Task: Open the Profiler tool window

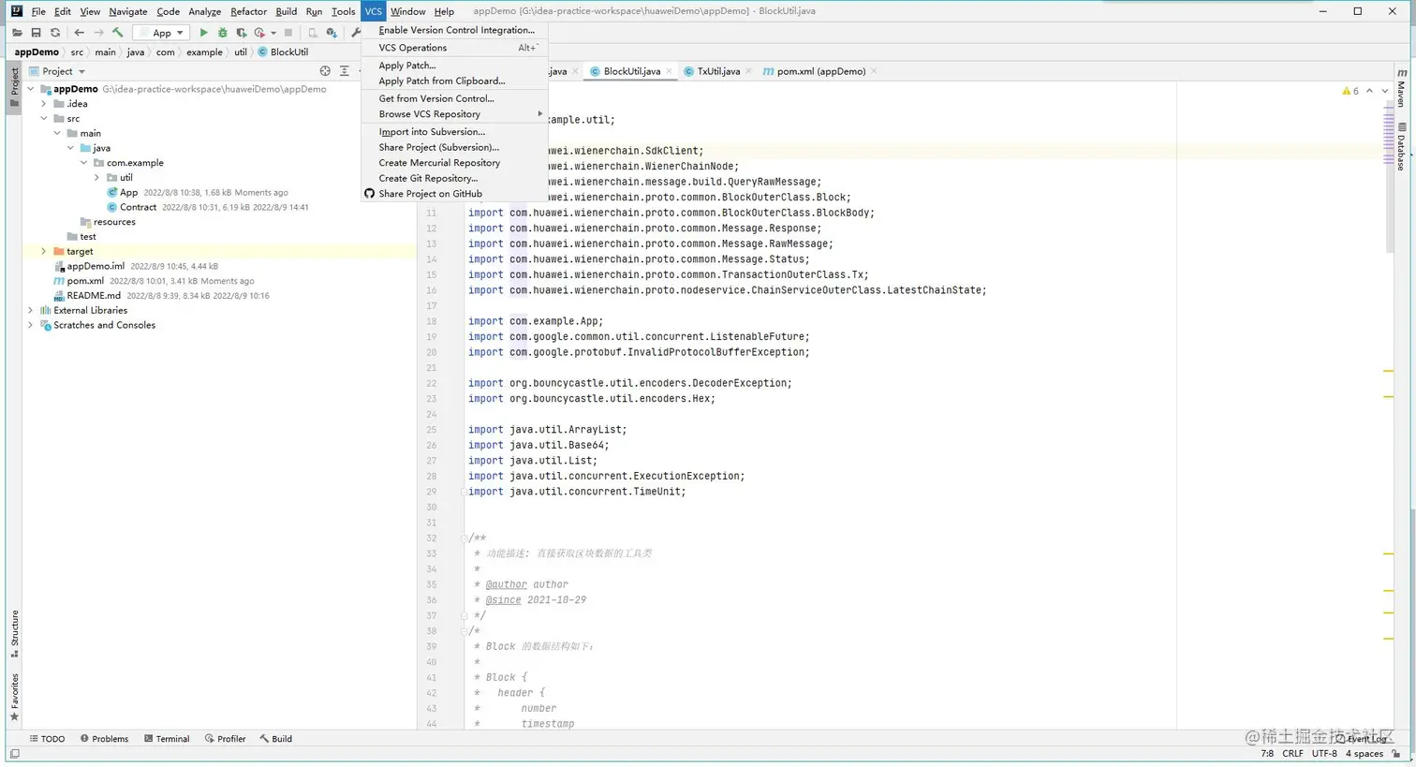Action: pos(225,739)
